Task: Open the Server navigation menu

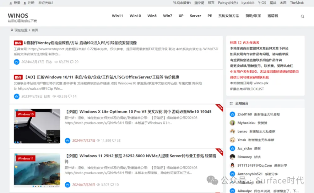Action: (x=195, y=16)
